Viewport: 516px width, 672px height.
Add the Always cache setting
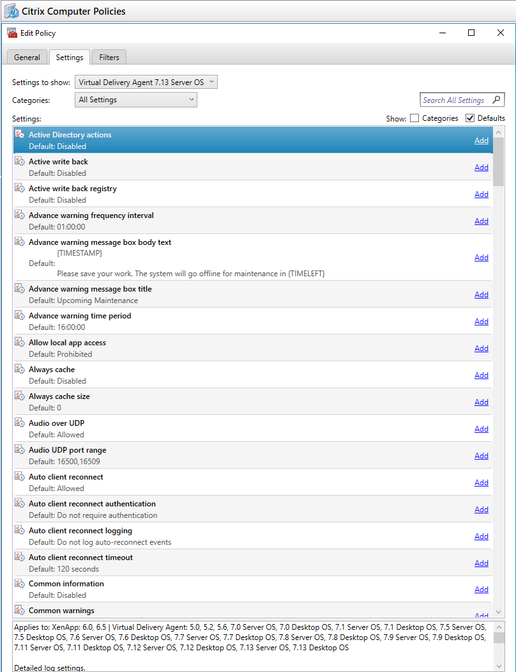[x=482, y=375]
